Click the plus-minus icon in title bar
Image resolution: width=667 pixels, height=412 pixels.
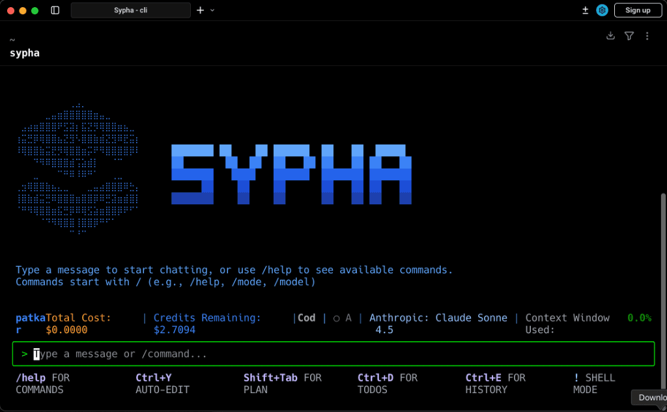pyautogui.click(x=586, y=10)
